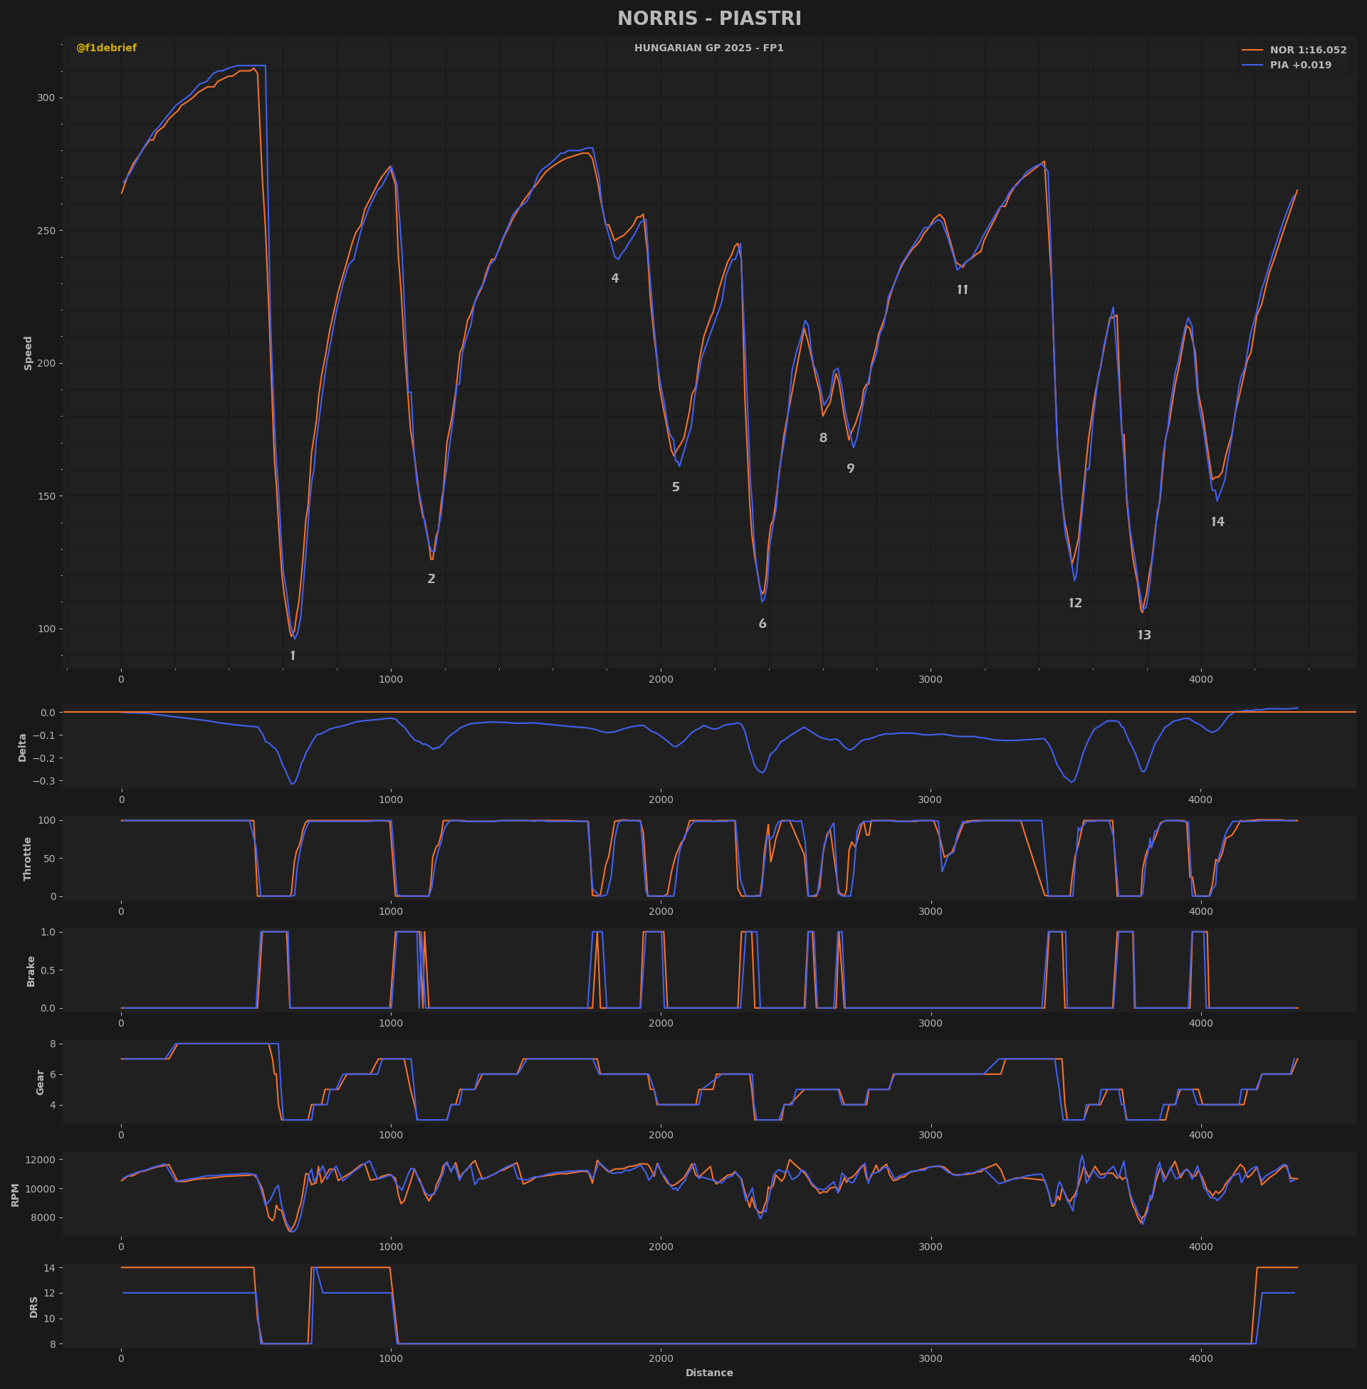
Task: Click the RPM y-axis label
Action: pos(15,1195)
